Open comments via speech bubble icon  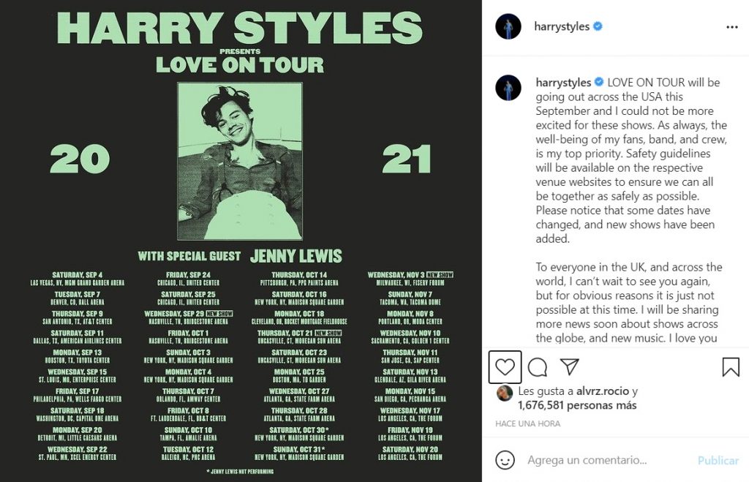(538, 367)
